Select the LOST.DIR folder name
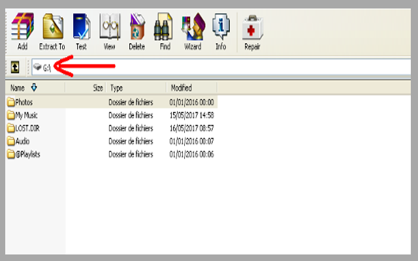This screenshot has width=418, height=261. [27, 129]
